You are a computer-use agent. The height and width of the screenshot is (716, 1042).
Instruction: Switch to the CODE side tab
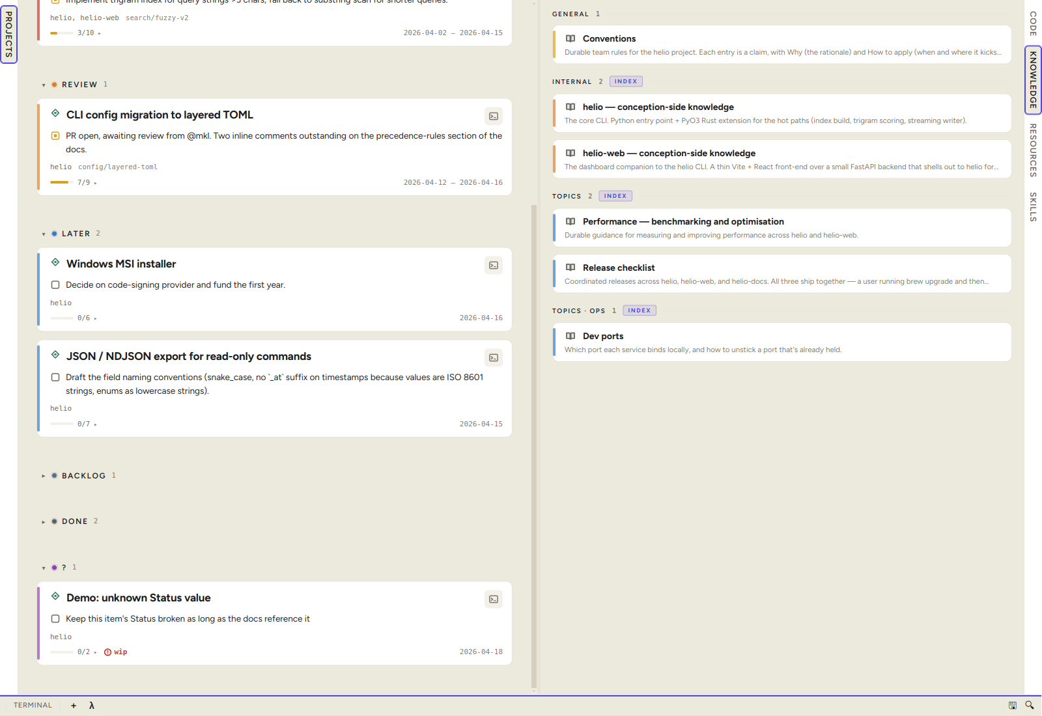click(x=1033, y=23)
